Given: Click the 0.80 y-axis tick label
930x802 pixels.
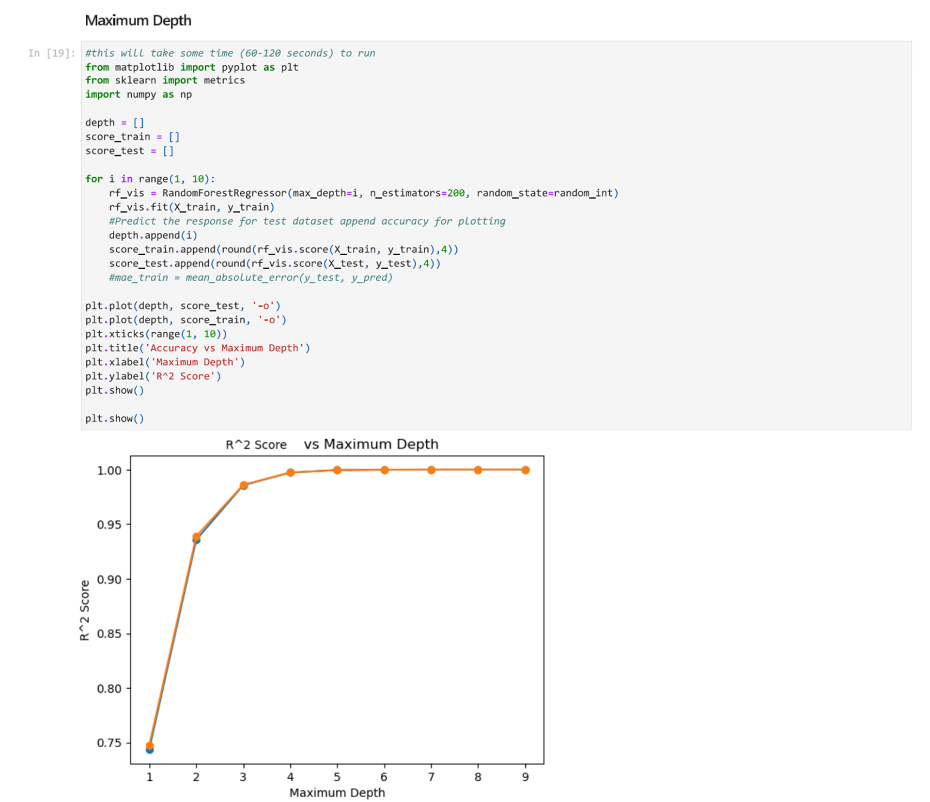Looking at the screenshot, I should 109,688.
